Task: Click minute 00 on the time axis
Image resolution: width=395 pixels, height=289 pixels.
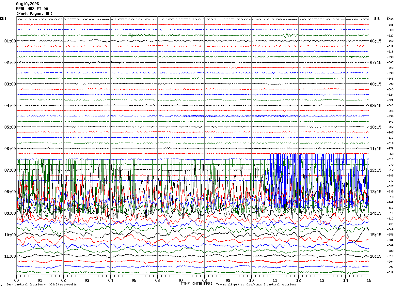Action: (16, 280)
